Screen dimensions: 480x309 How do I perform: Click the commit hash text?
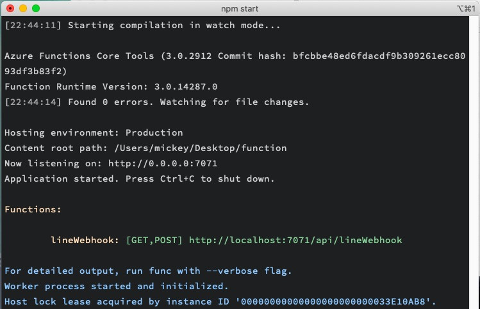point(379,56)
